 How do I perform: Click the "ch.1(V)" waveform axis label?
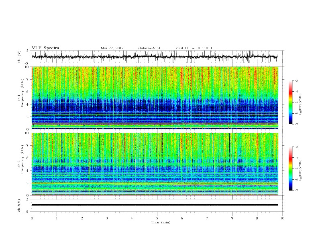(x=19, y=57)
